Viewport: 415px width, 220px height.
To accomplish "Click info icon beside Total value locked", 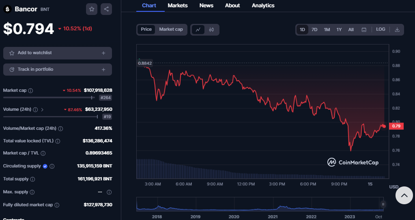I will (x=58, y=141).
